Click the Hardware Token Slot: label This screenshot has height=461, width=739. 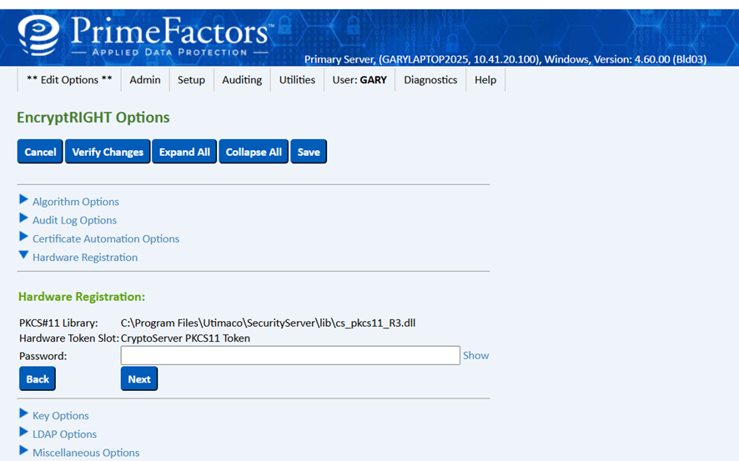point(68,338)
